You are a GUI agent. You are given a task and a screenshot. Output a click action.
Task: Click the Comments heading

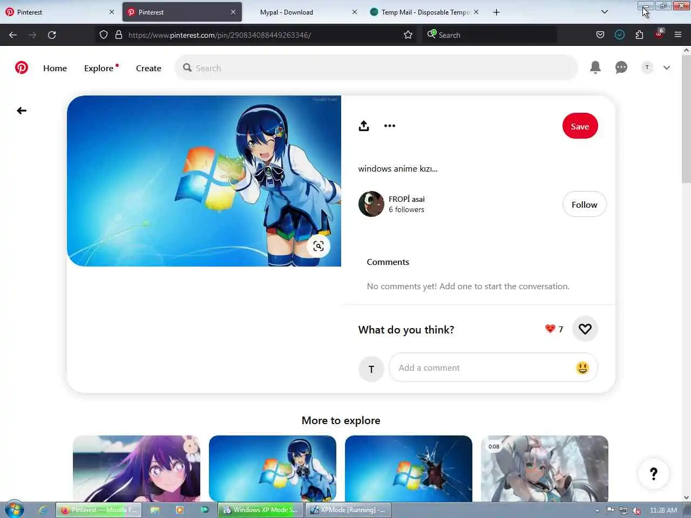pyautogui.click(x=388, y=262)
